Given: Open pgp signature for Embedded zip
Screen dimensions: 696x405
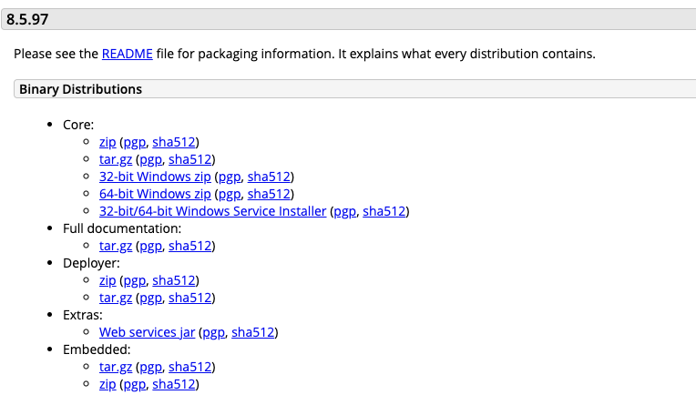Looking at the screenshot, I should (134, 384).
